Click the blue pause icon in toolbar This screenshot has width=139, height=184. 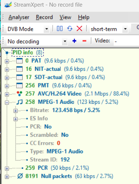[60, 29]
